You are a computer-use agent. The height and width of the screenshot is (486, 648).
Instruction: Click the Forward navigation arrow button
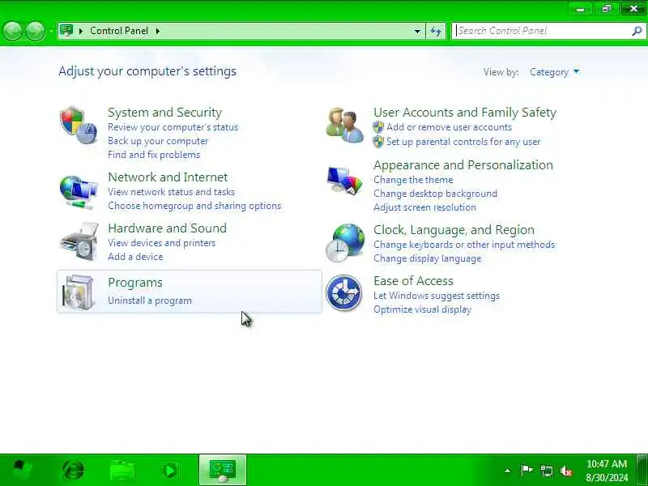(x=35, y=31)
